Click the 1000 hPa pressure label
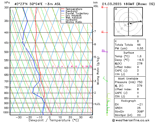The image size is (157, 122). (x=6, y=112)
